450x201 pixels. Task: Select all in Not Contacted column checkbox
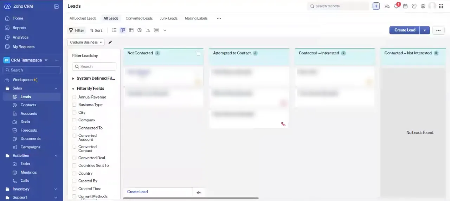pos(198,54)
